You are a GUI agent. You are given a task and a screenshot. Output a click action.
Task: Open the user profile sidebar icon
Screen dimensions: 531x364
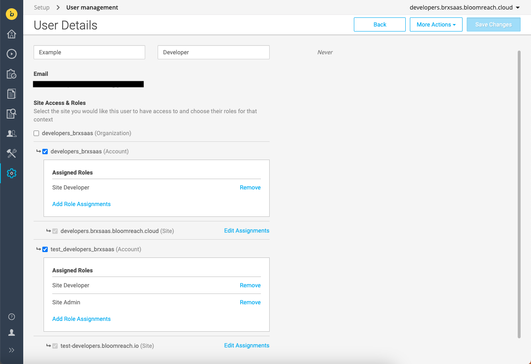(x=12, y=332)
